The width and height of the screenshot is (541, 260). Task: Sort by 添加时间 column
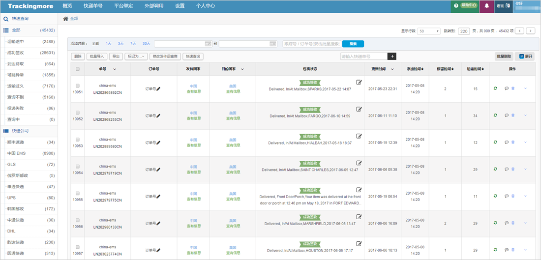click(x=415, y=69)
